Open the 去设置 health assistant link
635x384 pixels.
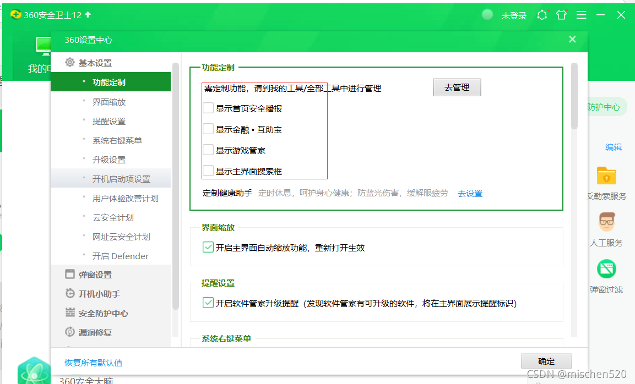(470, 194)
